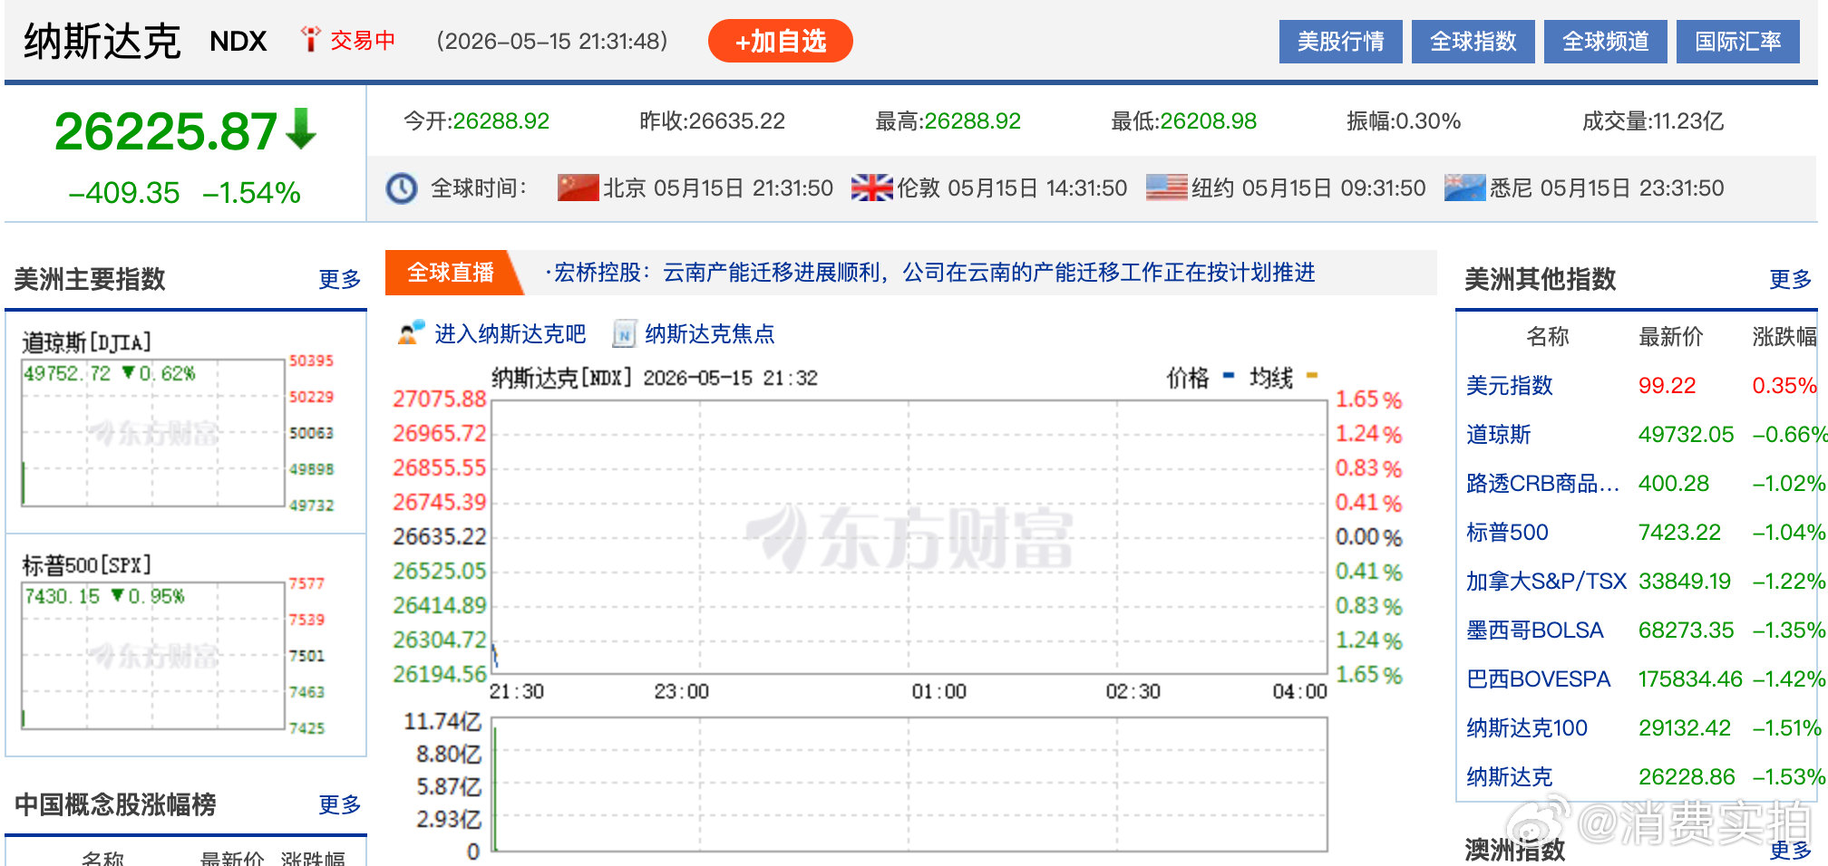Click the US flag beside 纽约 time
The image size is (1828, 866).
(1167, 188)
